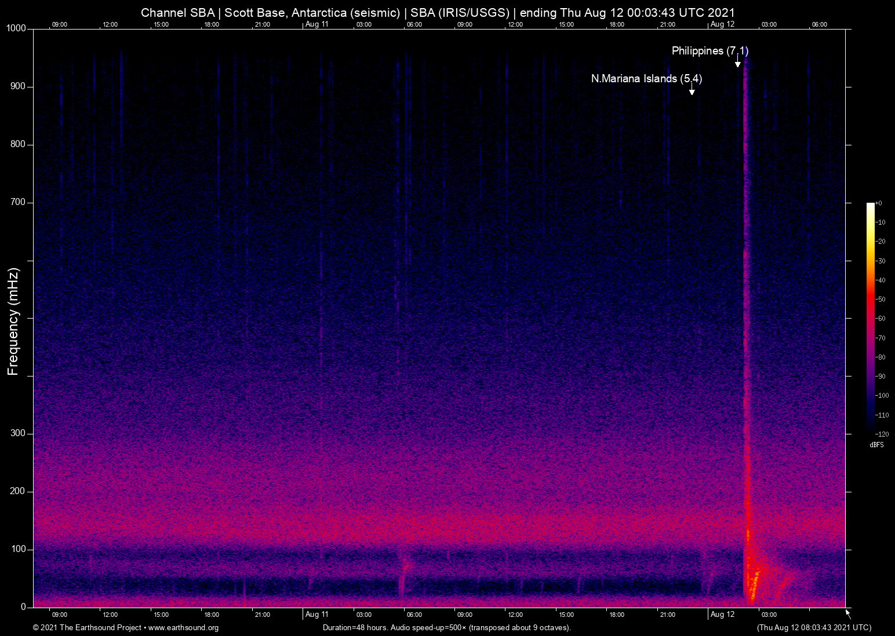Click the chart title starting with Channel SBA
This screenshot has height=636, width=895.
(x=438, y=12)
